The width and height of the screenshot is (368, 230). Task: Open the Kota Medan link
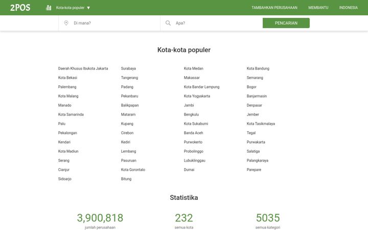(193, 68)
